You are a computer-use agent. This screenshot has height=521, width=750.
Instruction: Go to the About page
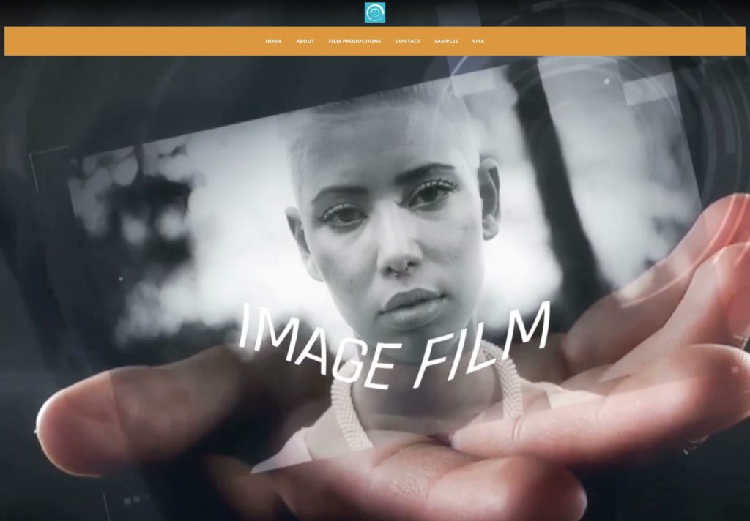[305, 41]
